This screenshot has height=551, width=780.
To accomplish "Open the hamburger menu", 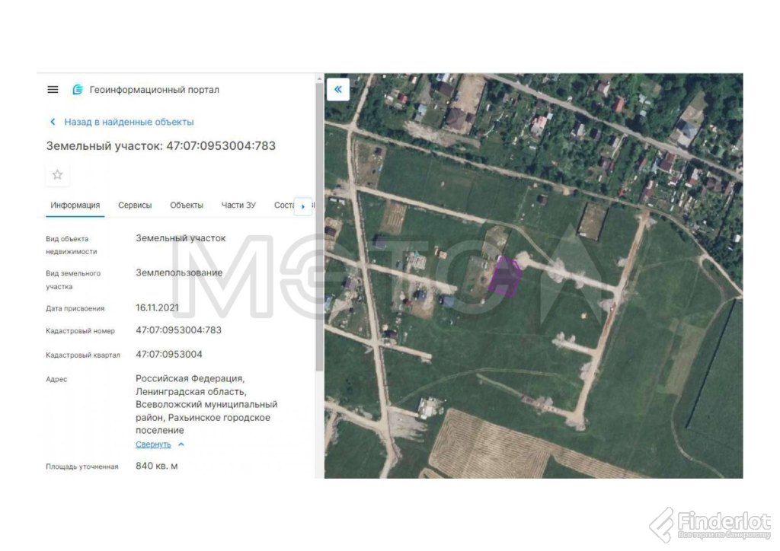I will [53, 90].
